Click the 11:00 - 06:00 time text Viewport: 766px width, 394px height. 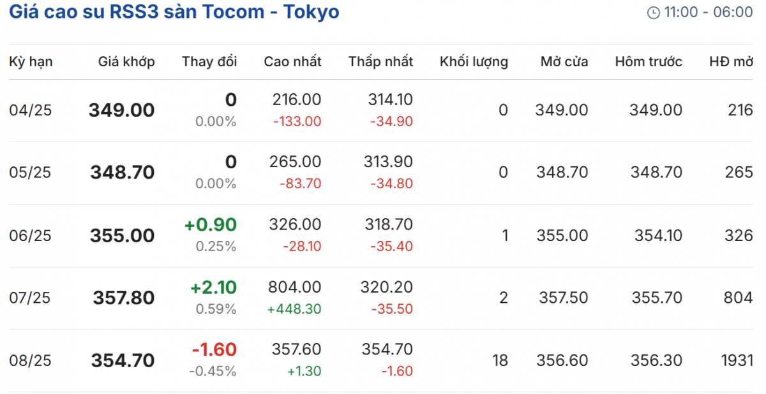coord(708,12)
